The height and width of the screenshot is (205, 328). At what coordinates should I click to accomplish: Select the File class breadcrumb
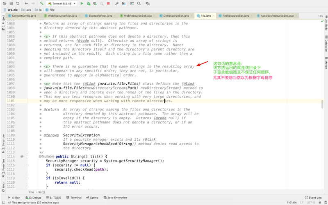point(50,10)
